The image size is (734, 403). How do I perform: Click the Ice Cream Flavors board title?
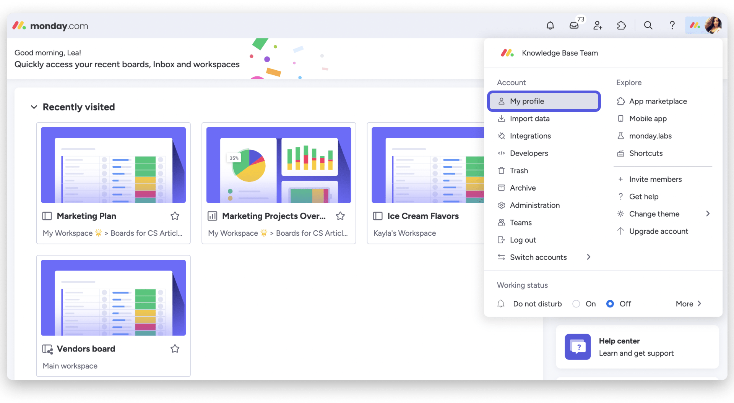coord(423,216)
